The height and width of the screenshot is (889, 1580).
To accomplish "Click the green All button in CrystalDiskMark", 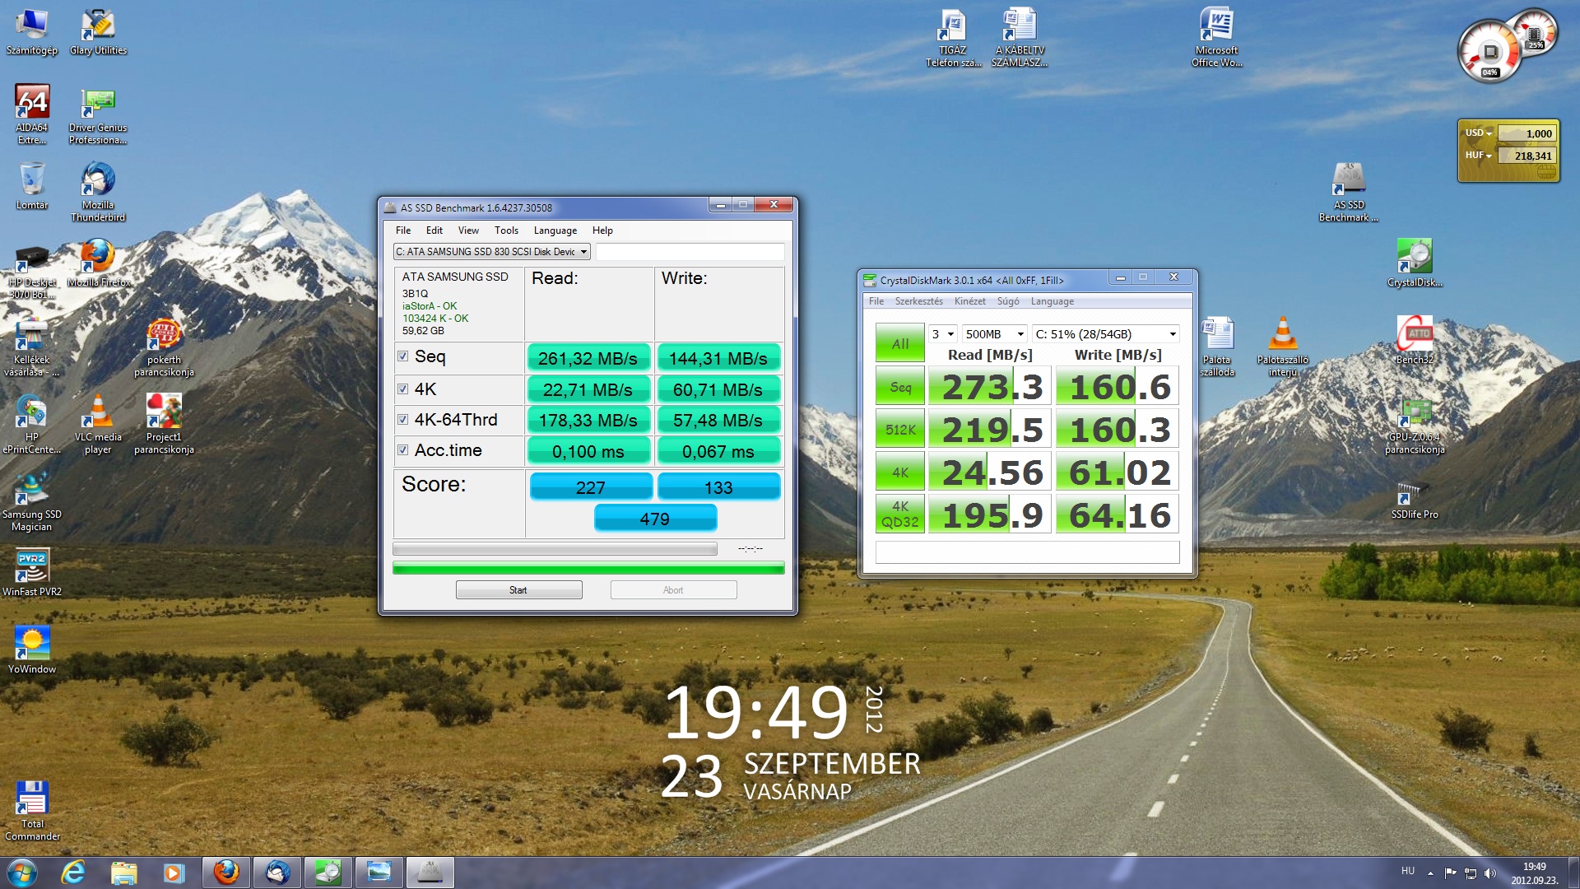I will coord(899,343).
